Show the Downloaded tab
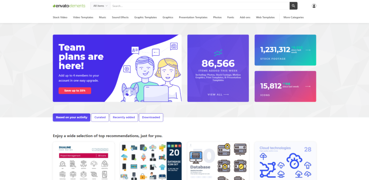Screen dimensions: 369x180 (151, 117)
